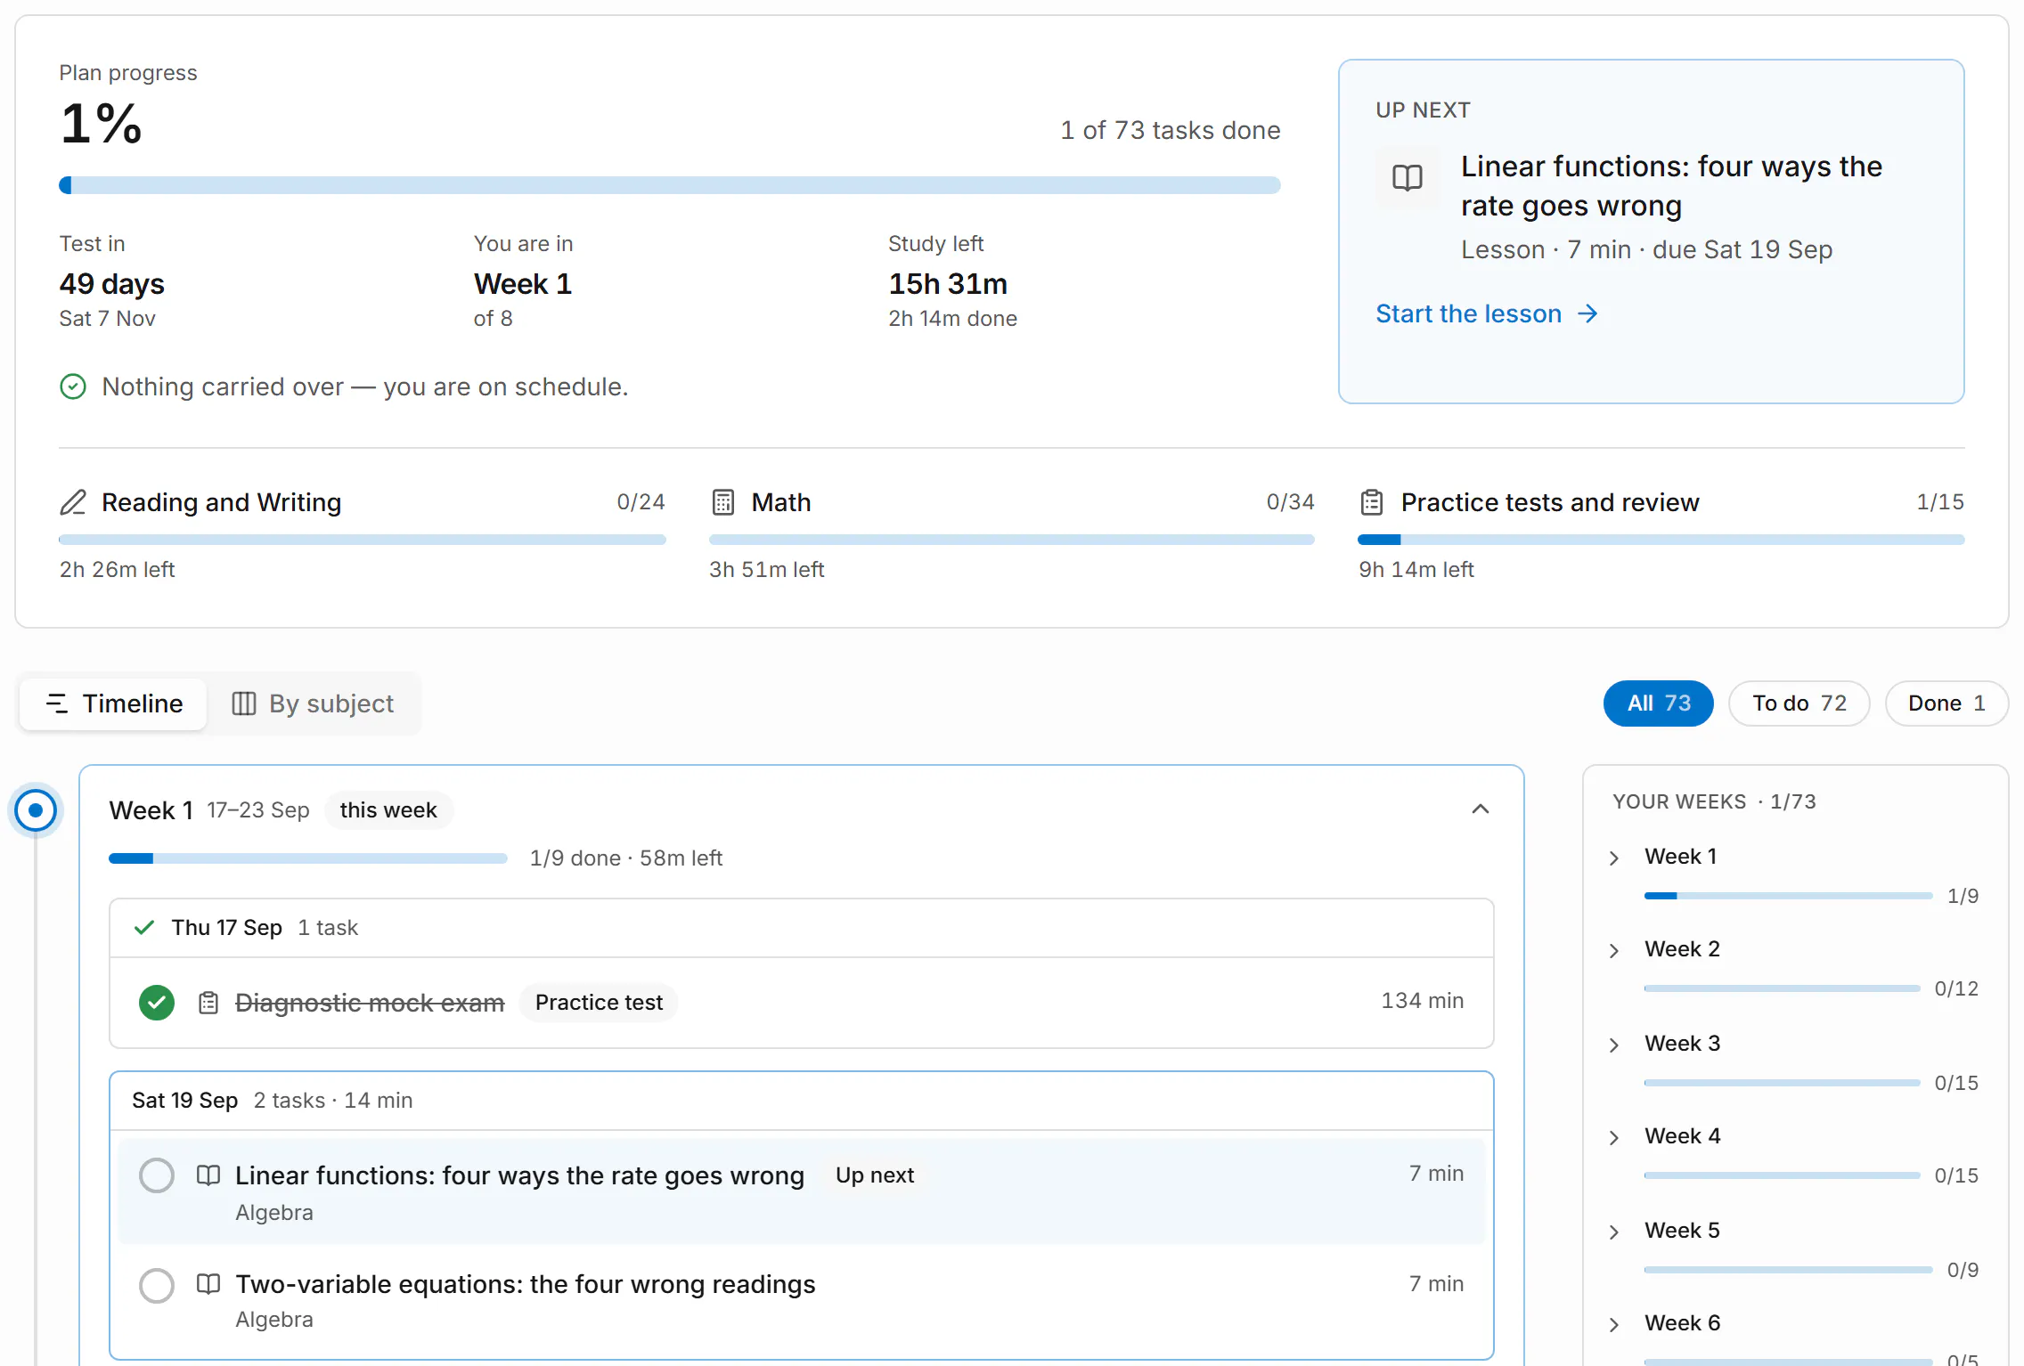
Task: Expand Week 6 in Your Weeks sidebar
Action: 1614,1324
